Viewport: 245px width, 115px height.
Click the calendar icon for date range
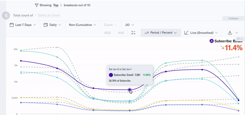coord(12,25)
